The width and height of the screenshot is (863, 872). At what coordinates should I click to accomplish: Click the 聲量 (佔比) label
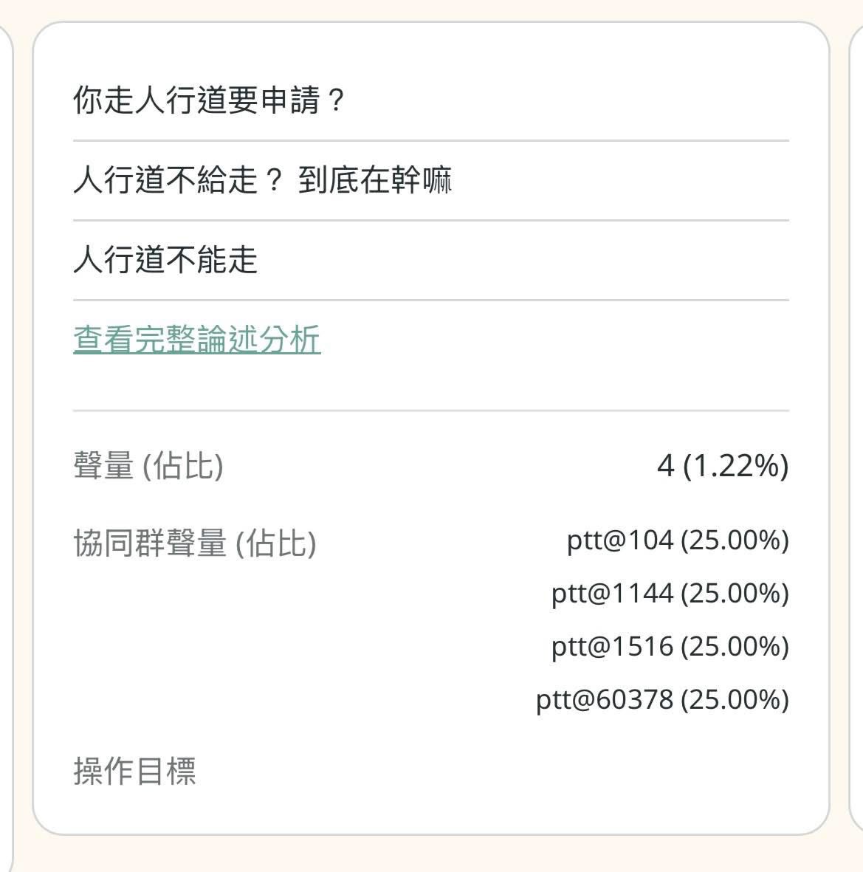pyautogui.click(x=148, y=466)
